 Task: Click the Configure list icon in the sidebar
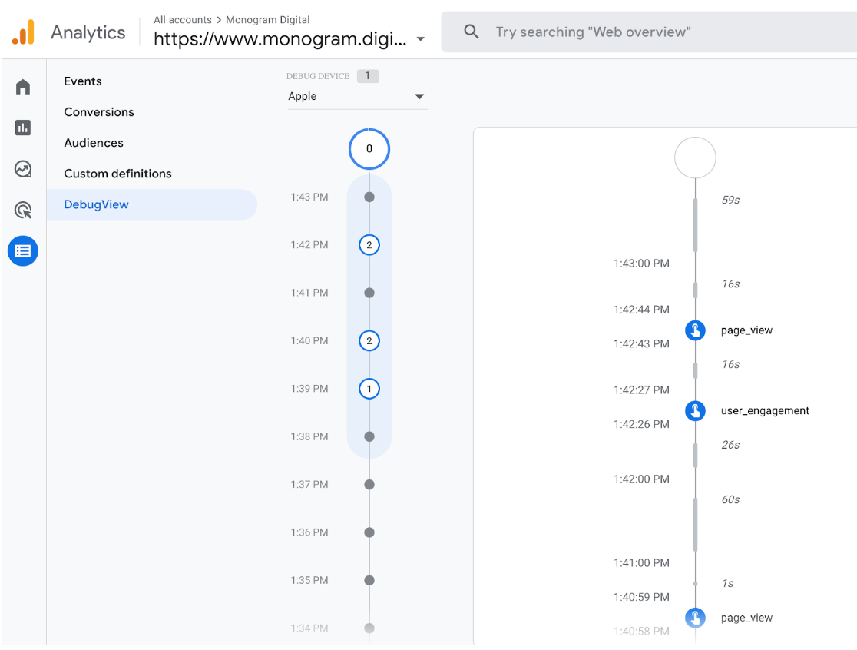tap(23, 250)
